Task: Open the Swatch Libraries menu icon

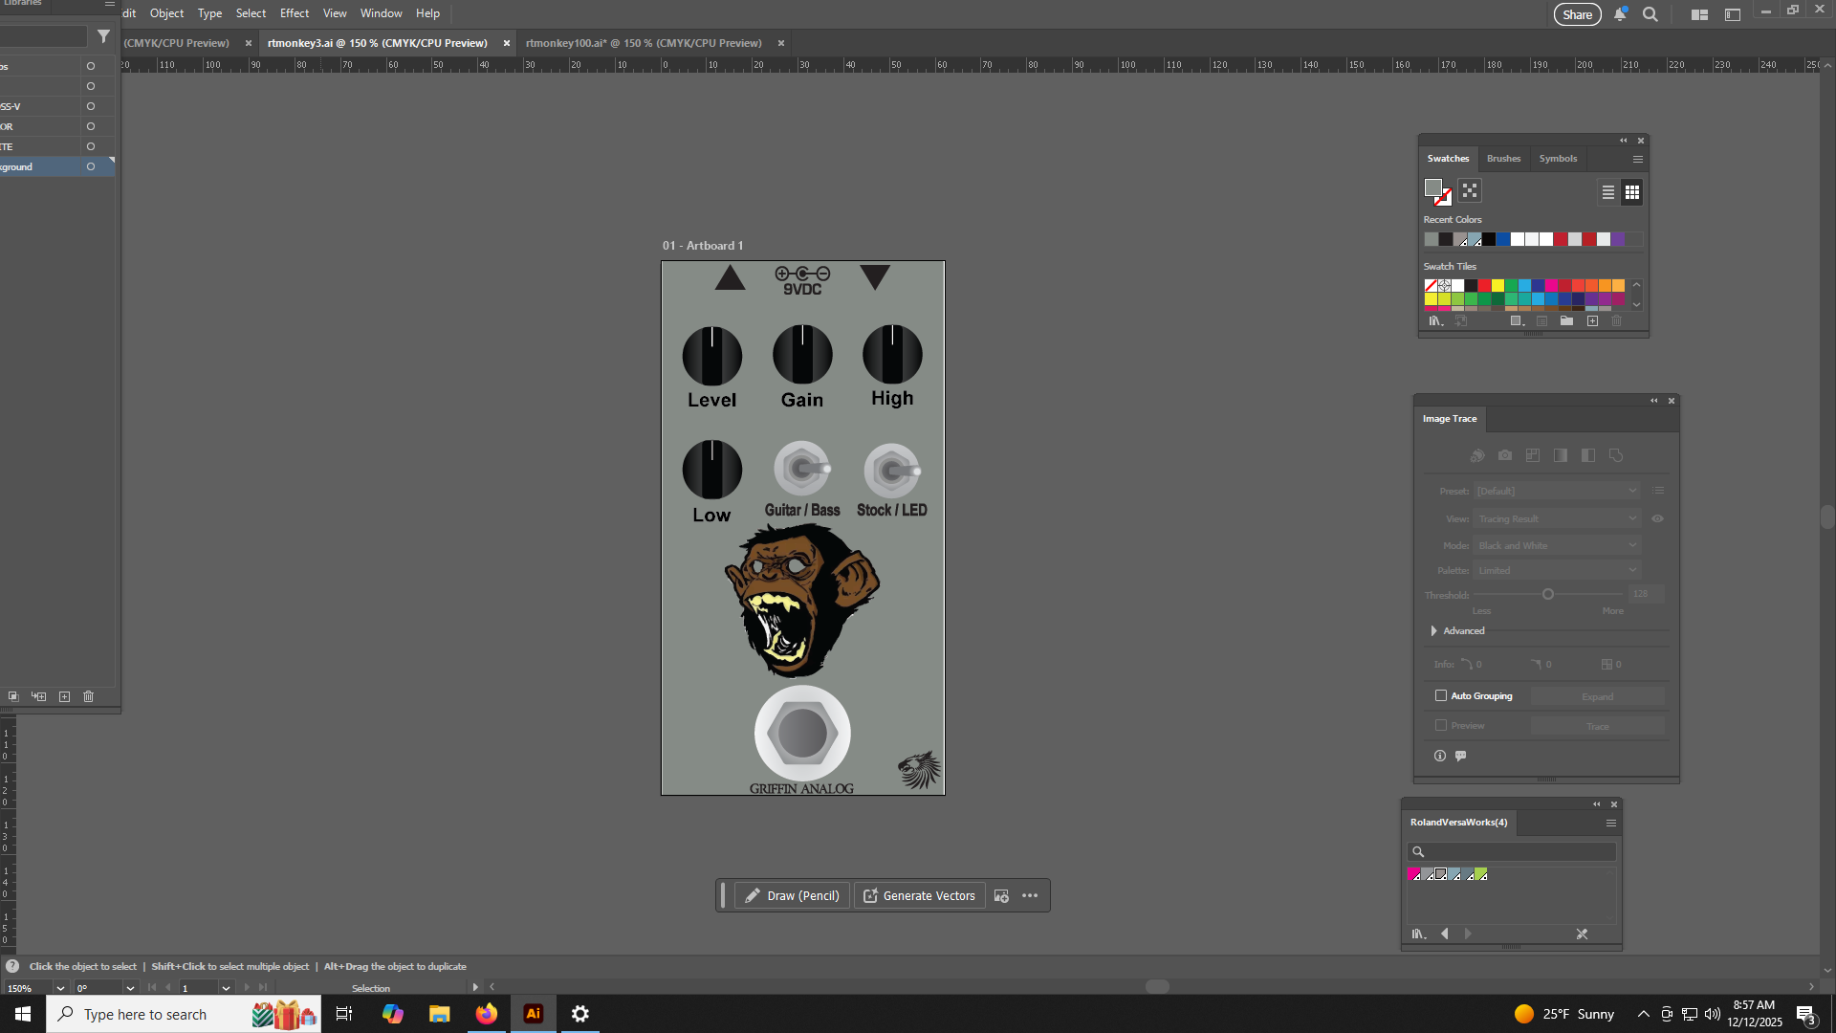Action: [x=1435, y=321]
